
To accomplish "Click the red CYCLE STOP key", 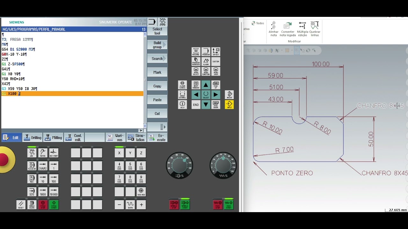I will tap(43, 205).
